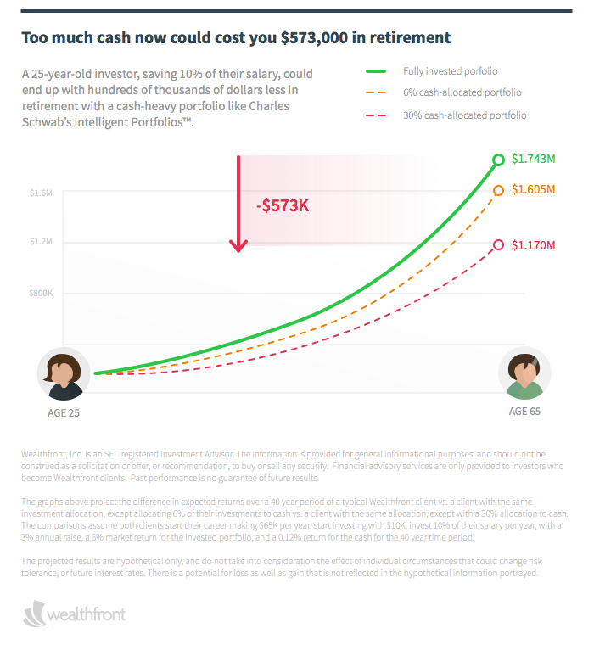Image resolution: width=594 pixels, height=650 pixels.
Task: Click the $1.170M value label
Action: (534, 244)
